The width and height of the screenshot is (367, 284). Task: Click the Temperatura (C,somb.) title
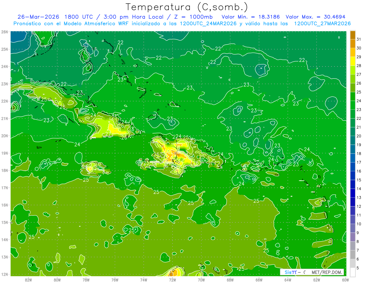pyautogui.click(x=187, y=7)
